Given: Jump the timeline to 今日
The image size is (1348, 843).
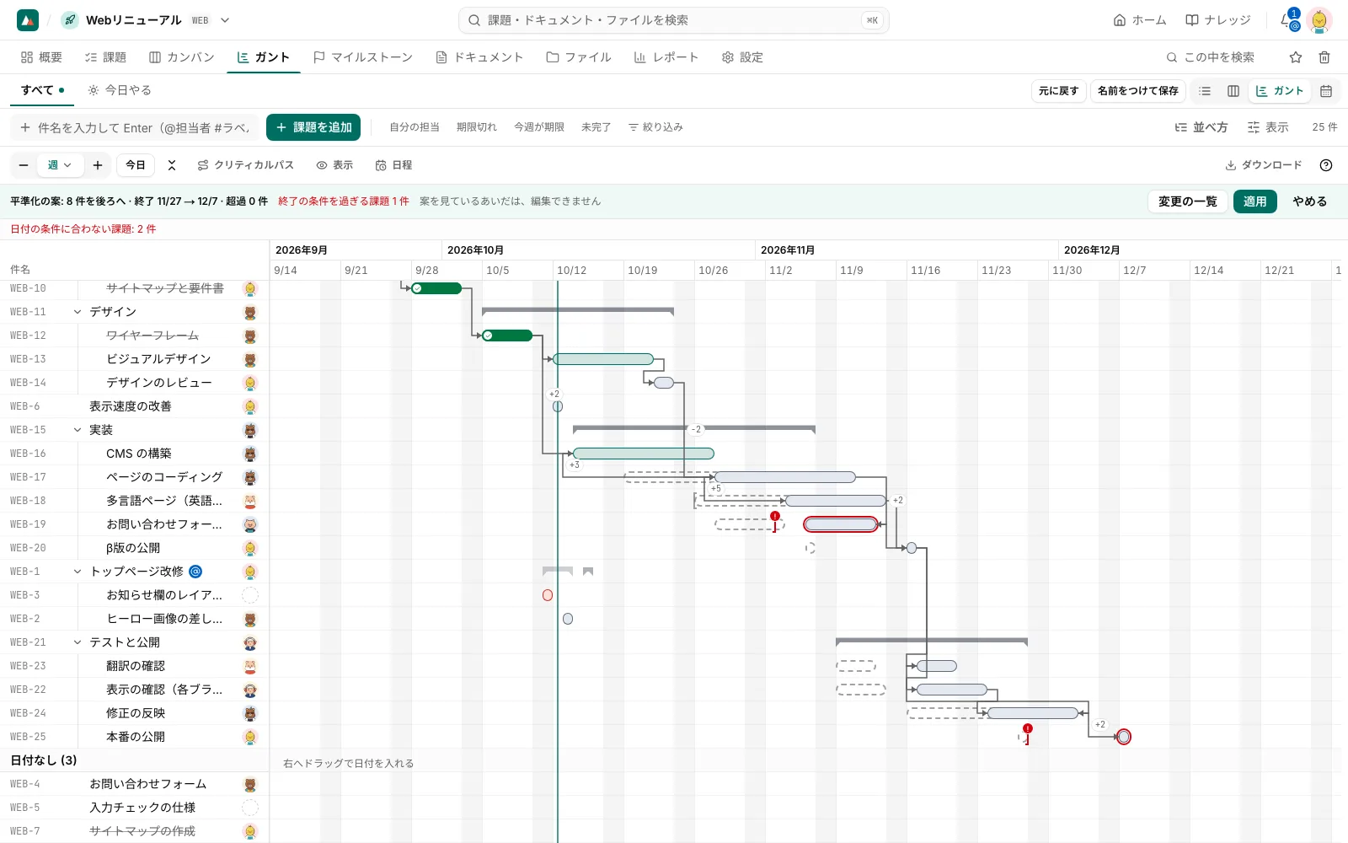Looking at the screenshot, I should [x=136, y=165].
